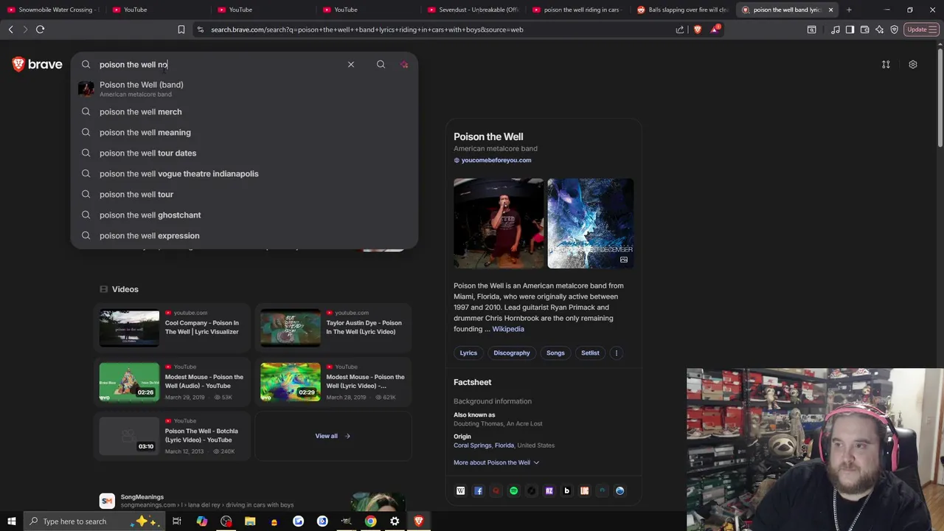This screenshot has height=531, width=944.
Task: Open Leo AI assistant icon
Action: (880, 29)
